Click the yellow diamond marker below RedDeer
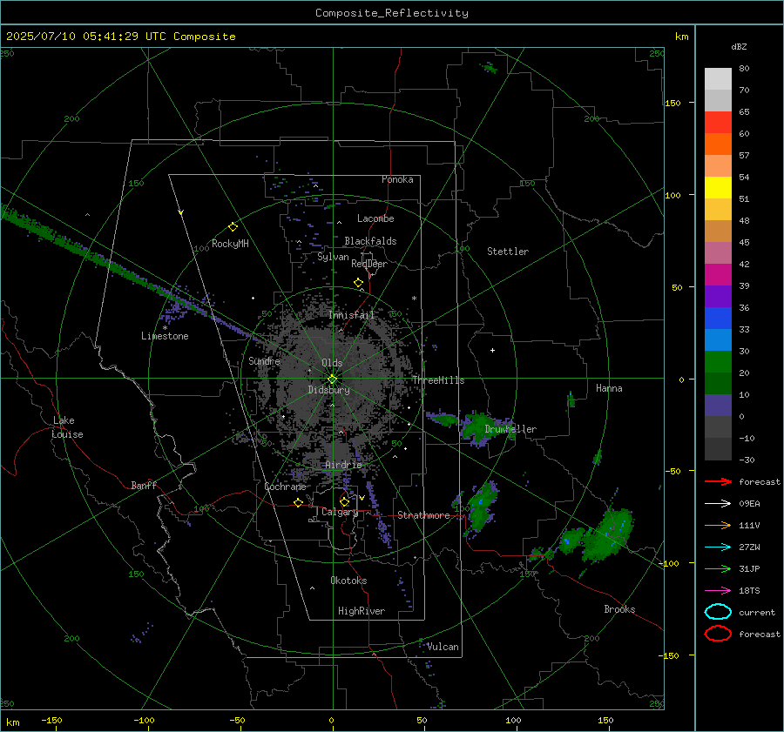The width and height of the screenshot is (784, 732). [x=358, y=283]
